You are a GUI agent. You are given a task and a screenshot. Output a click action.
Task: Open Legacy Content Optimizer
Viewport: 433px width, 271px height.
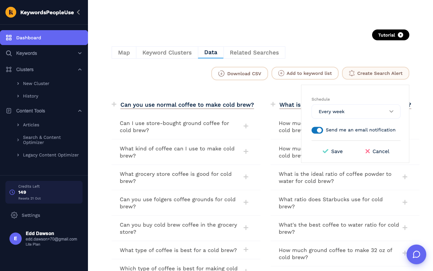tap(51, 155)
